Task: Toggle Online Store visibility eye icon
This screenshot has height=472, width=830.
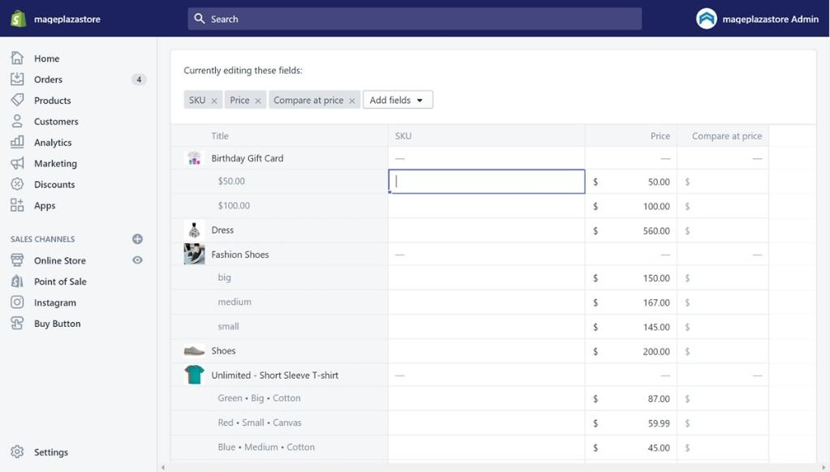Action: tap(137, 260)
